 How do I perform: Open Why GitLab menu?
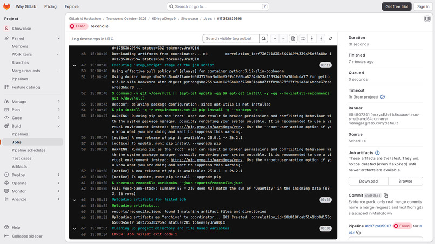coord(26,6)
